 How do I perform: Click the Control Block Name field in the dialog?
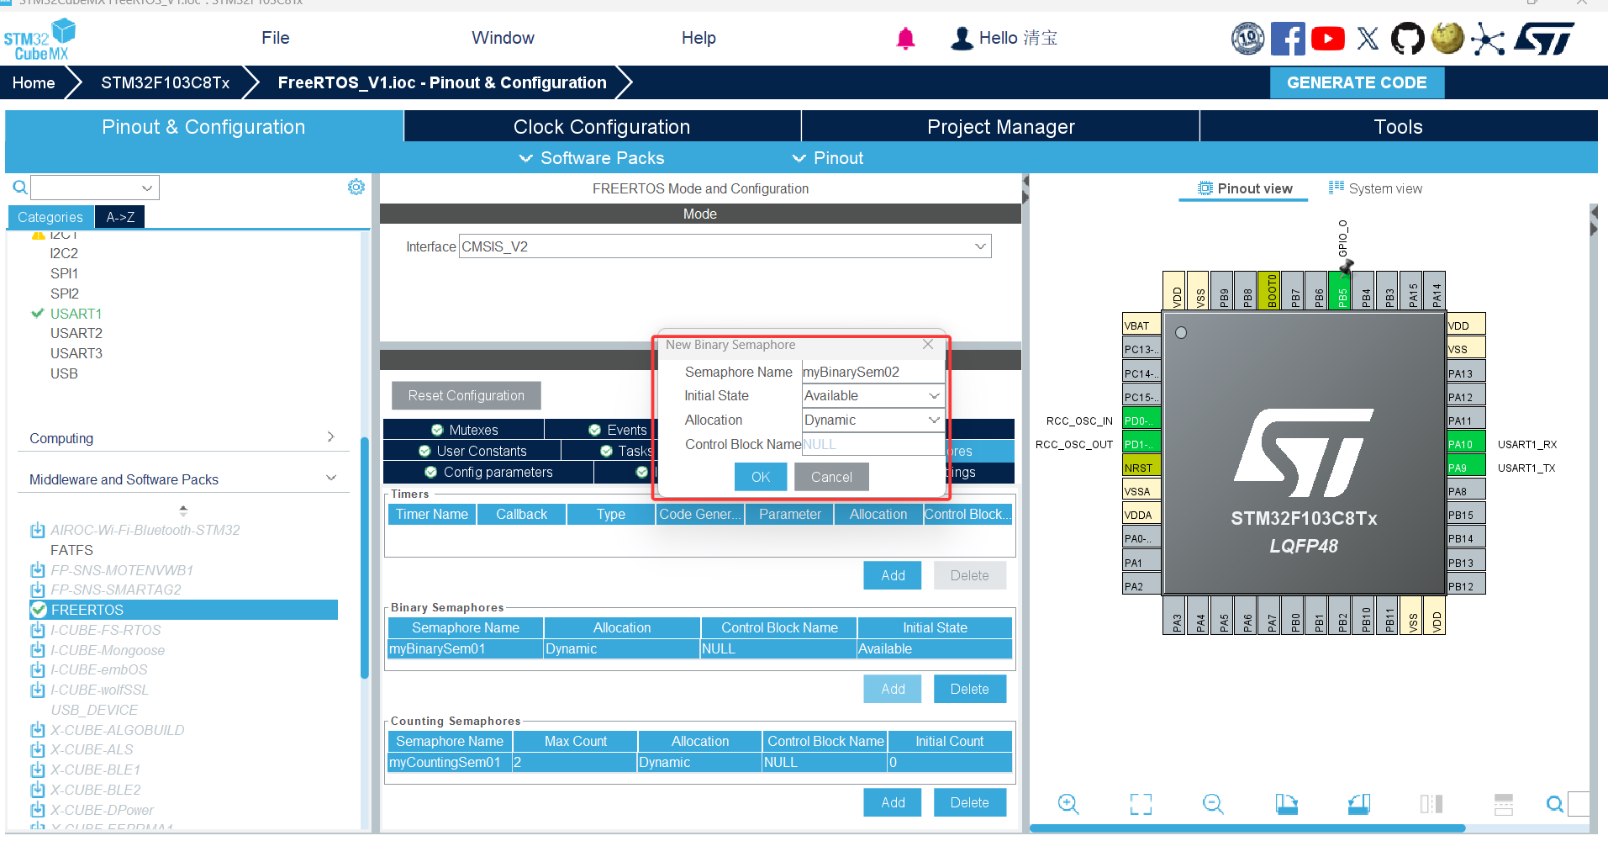click(873, 444)
